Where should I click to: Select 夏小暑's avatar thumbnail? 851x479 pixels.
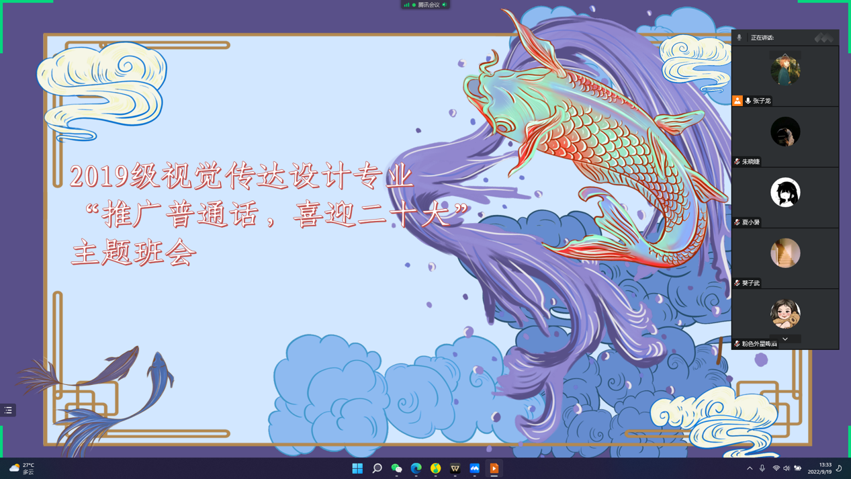click(785, 193)
